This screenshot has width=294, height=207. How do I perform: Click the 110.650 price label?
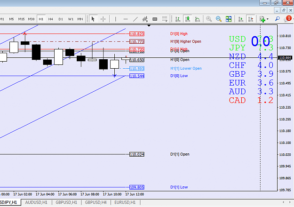pyautogui.click(x=137, y=60)
